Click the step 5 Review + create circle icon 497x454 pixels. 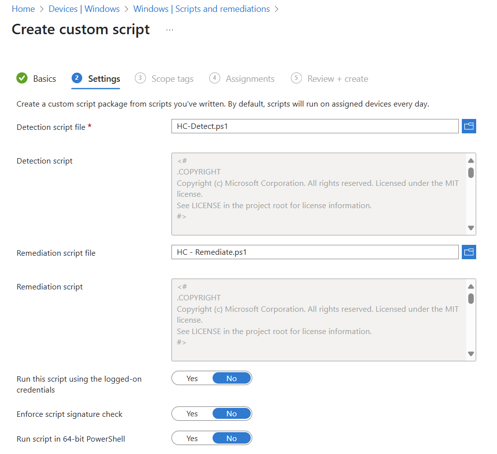(x=296, y=78)
